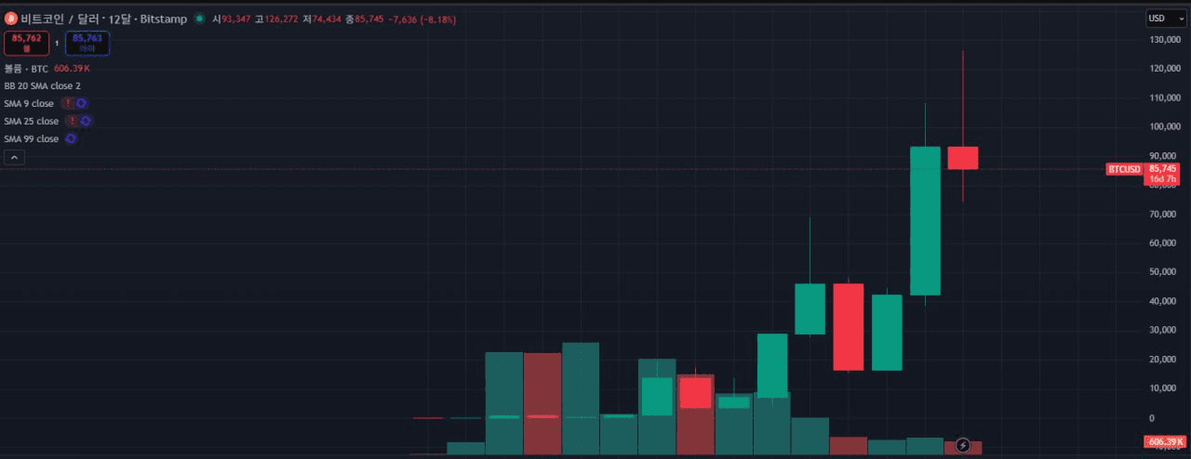Click the 606.39K volume label on axis

[x=1163, y=441]
